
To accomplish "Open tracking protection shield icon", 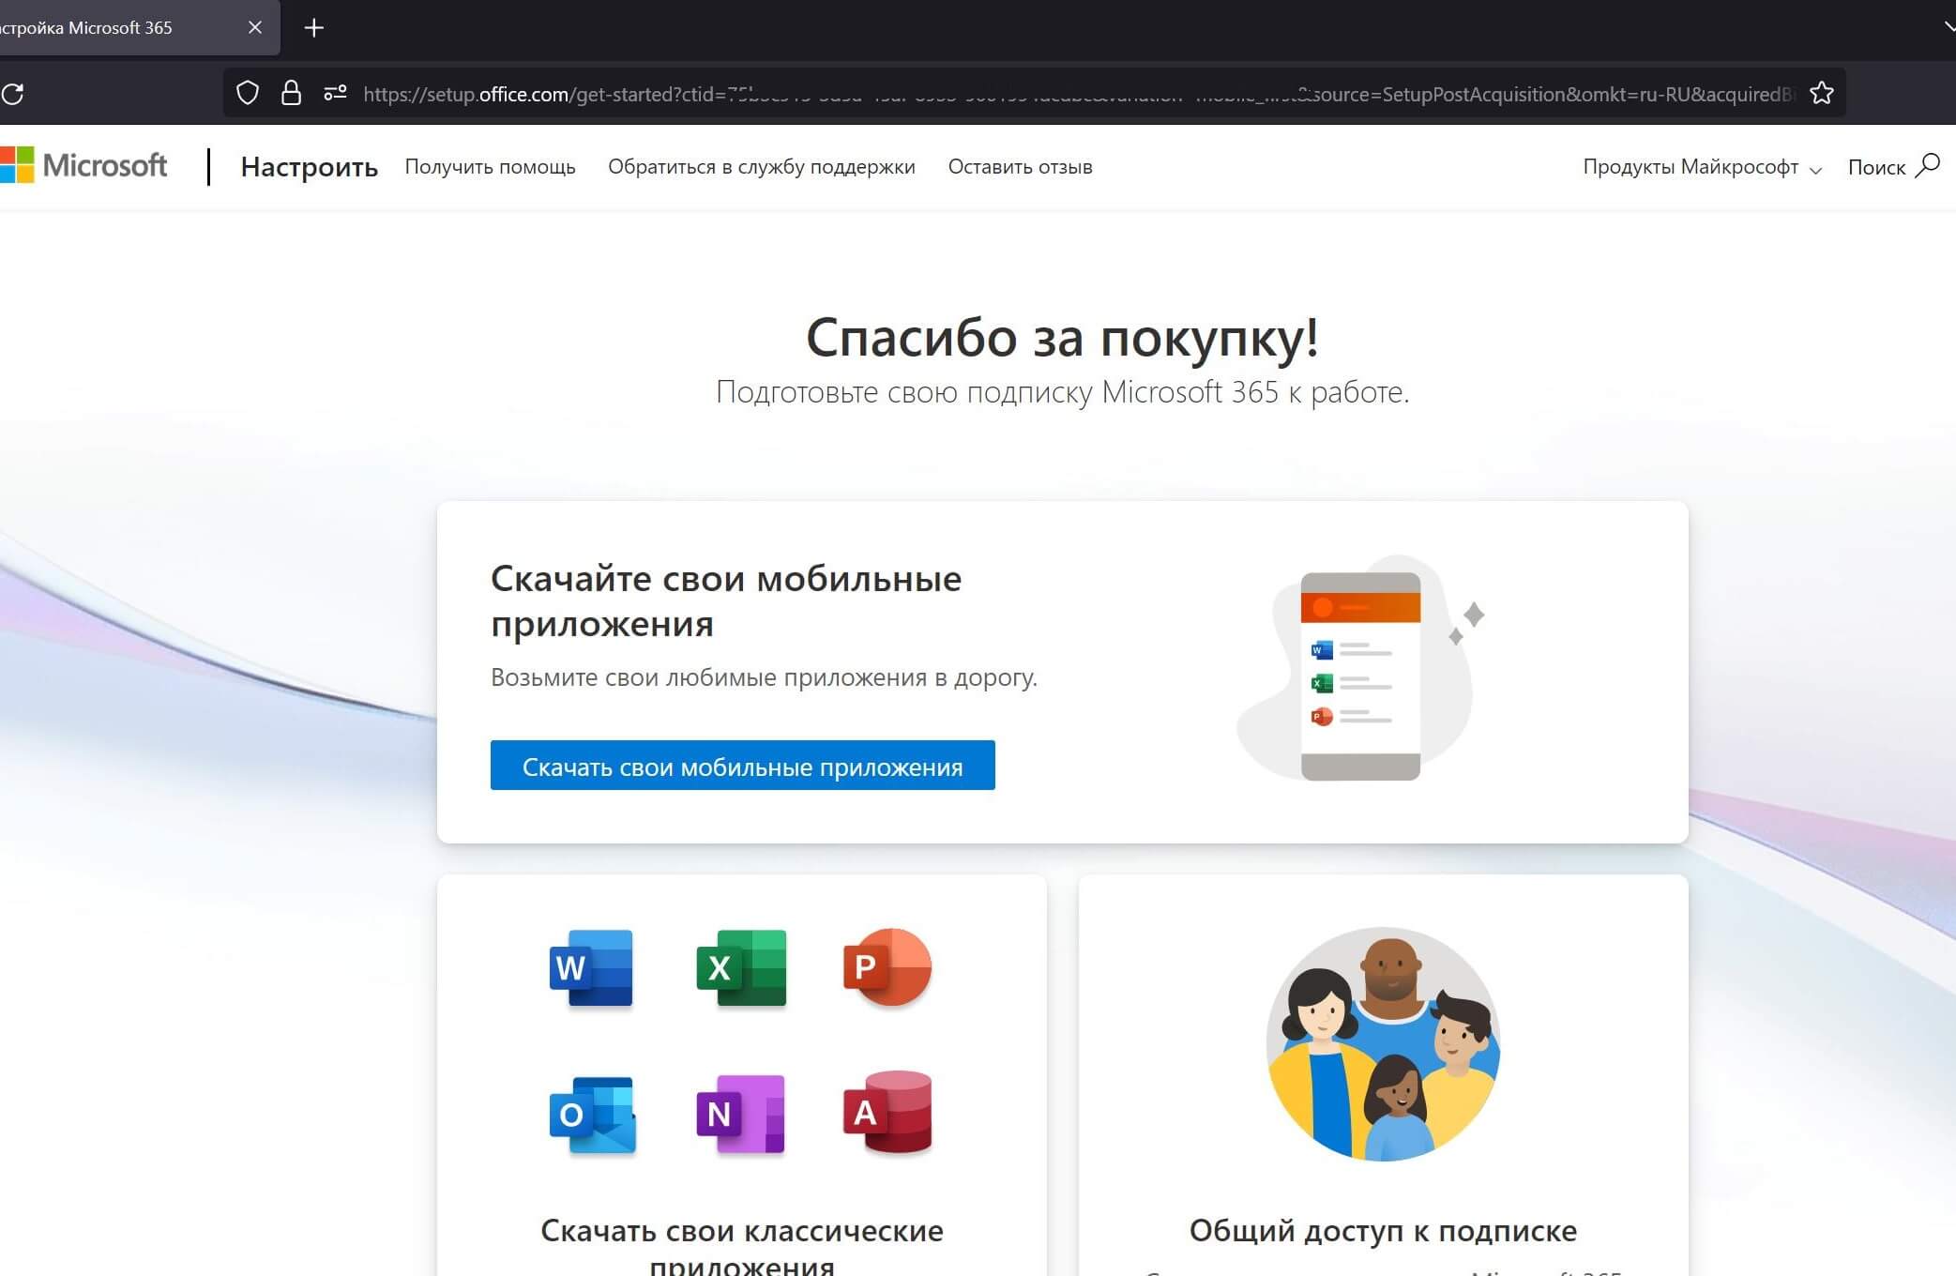I will tap(248, 93).
